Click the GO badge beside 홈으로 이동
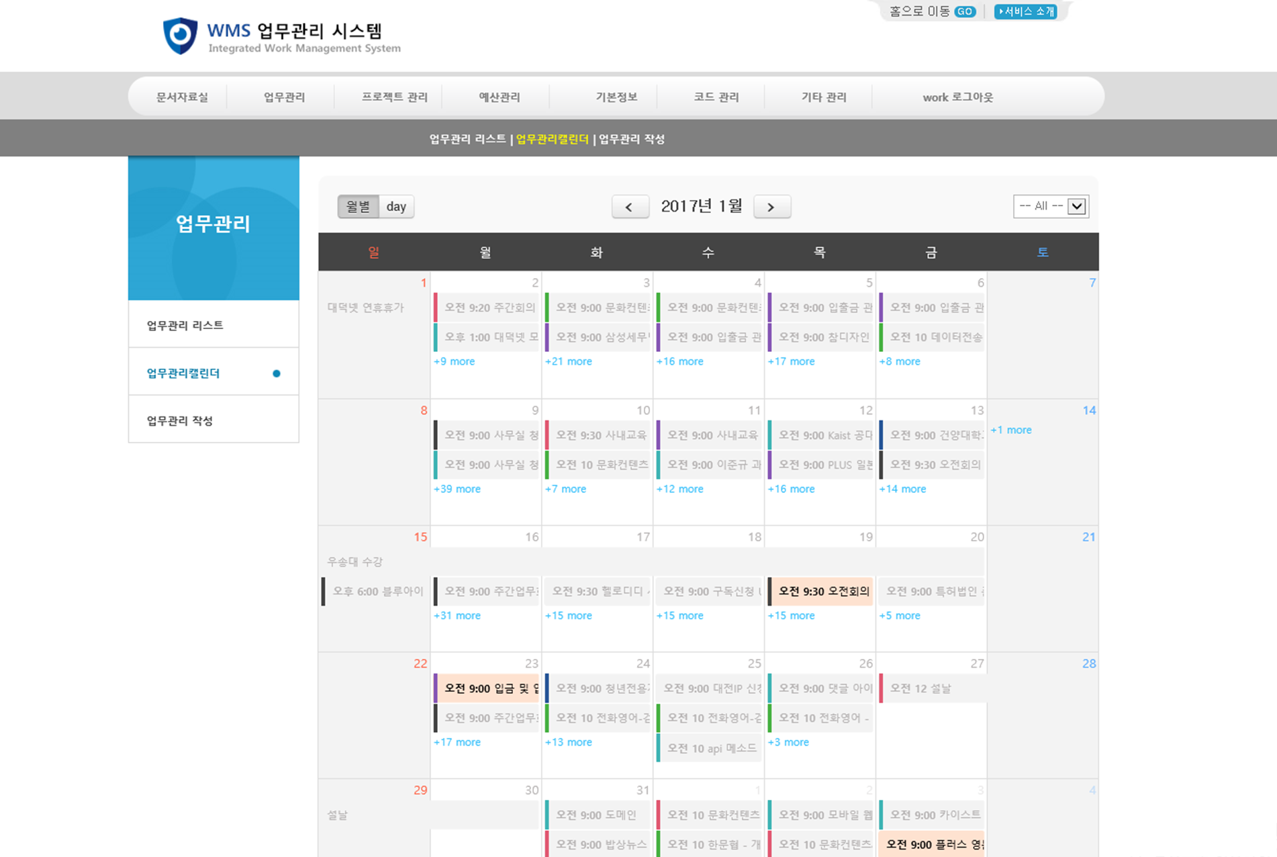 coord(965,11)
